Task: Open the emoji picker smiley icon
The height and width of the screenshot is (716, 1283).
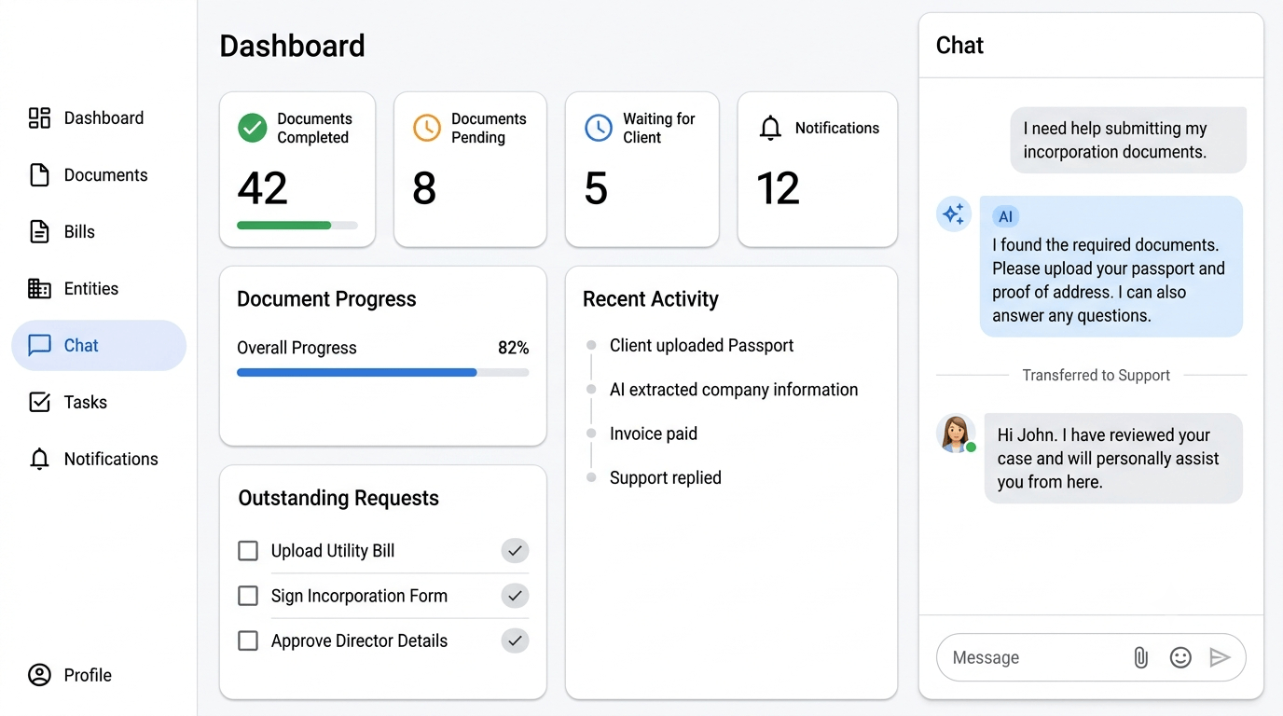Action: pos(1180,657)
